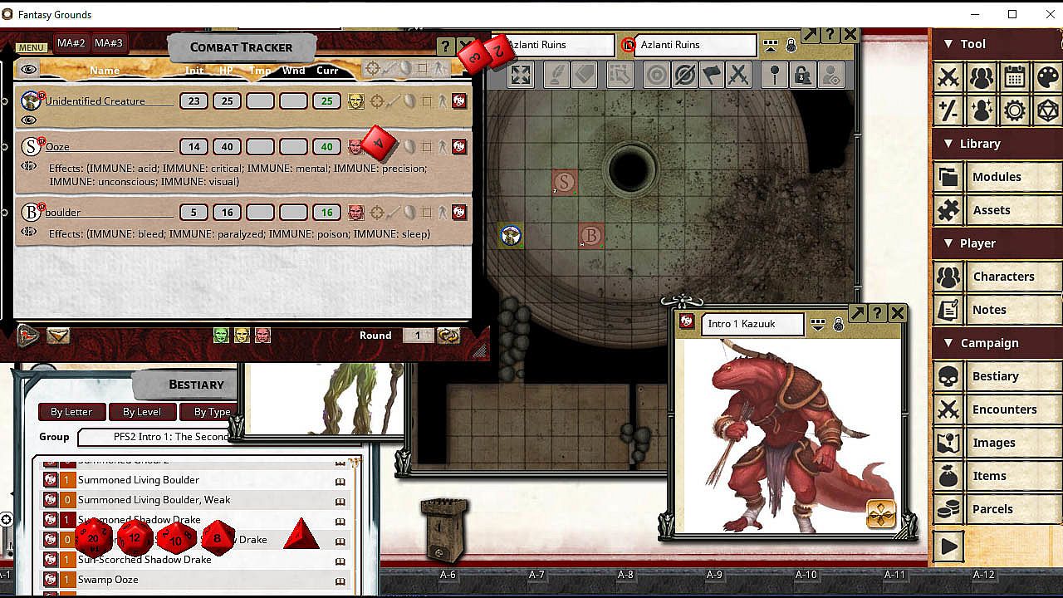
Task: Open the Calendar tool in sidebar
Action: pyautogui.click(x=1014, y=77)
